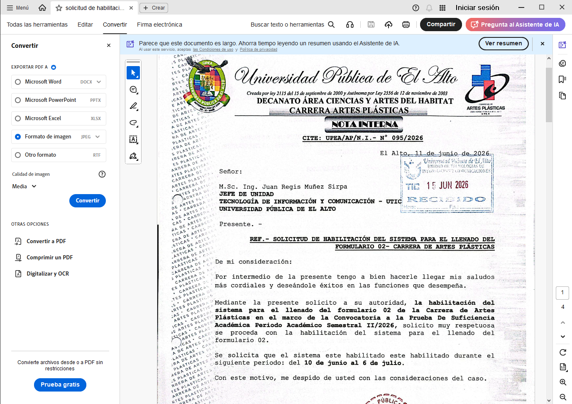Click the Ver resumen button
Viewport: 572px width, 404px height.
pyautogui.click(x=504, y=43)
